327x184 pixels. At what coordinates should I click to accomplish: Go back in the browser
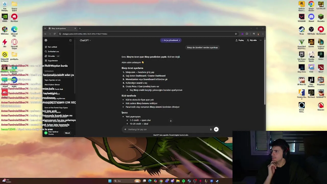click(45, 34)
